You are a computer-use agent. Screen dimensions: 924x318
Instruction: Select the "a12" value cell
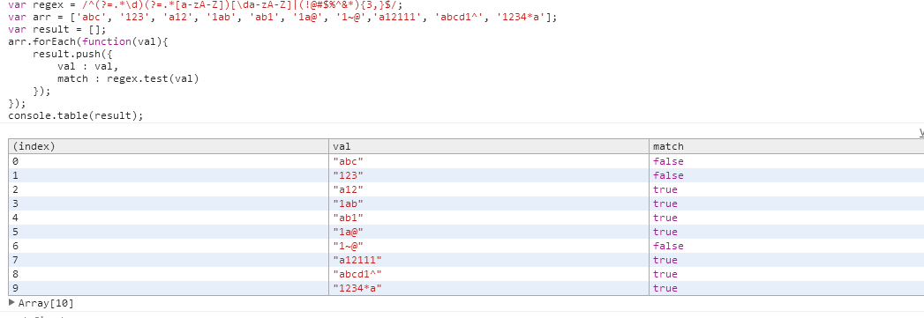pos(489,189)
